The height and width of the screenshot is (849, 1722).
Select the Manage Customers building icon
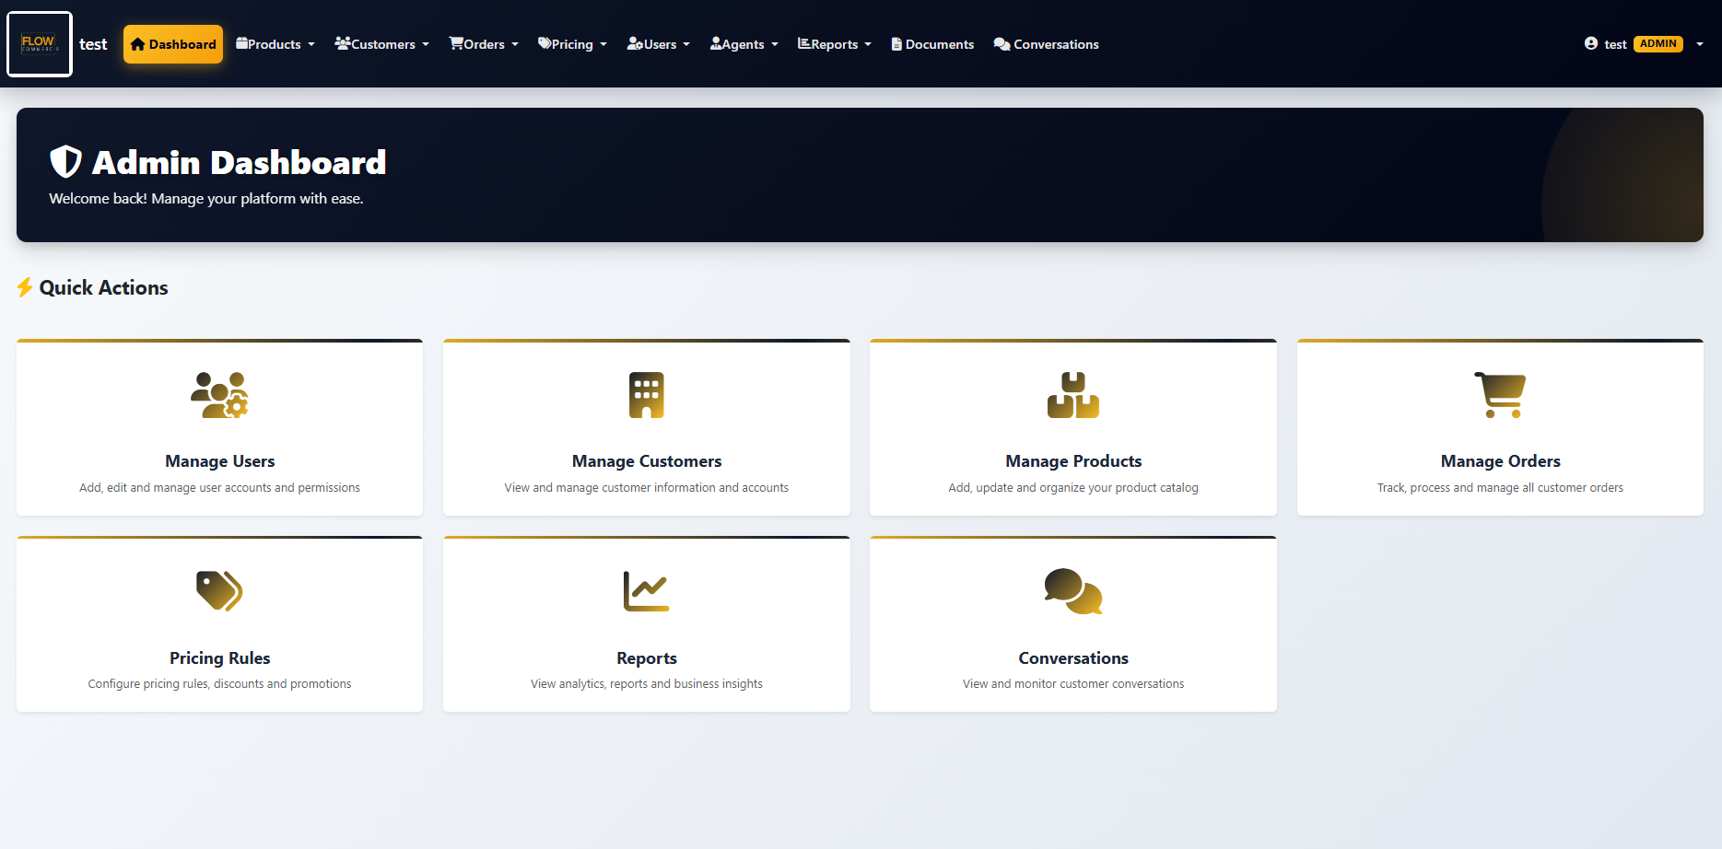[x=646, y=395]
